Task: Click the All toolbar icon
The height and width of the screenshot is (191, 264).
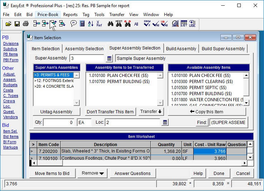Action: [136, 24]
